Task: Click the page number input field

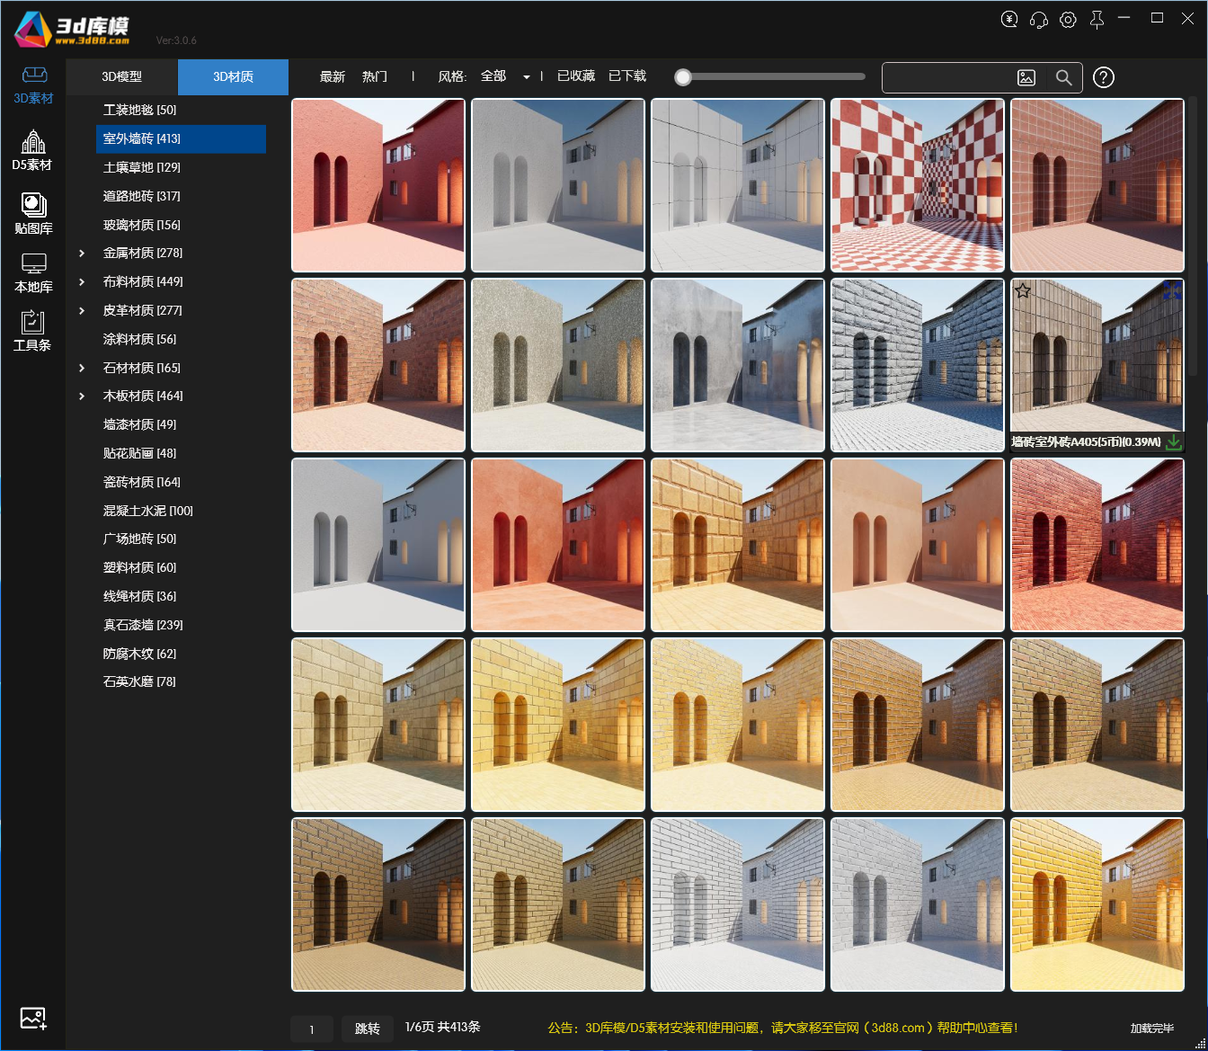Action: [312, 1029]
